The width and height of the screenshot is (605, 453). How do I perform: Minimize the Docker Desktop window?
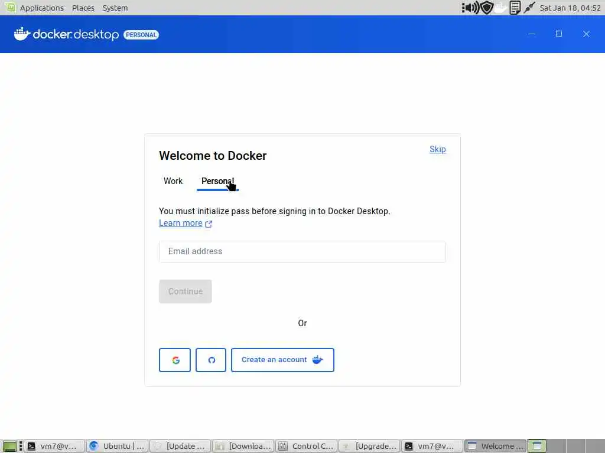tap(532, 34)
